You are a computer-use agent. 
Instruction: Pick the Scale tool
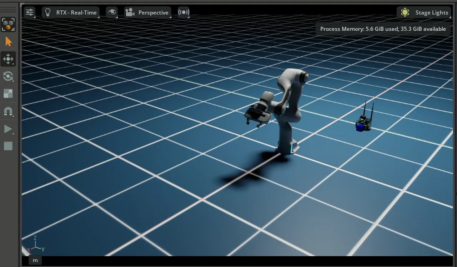click(8, 93)
